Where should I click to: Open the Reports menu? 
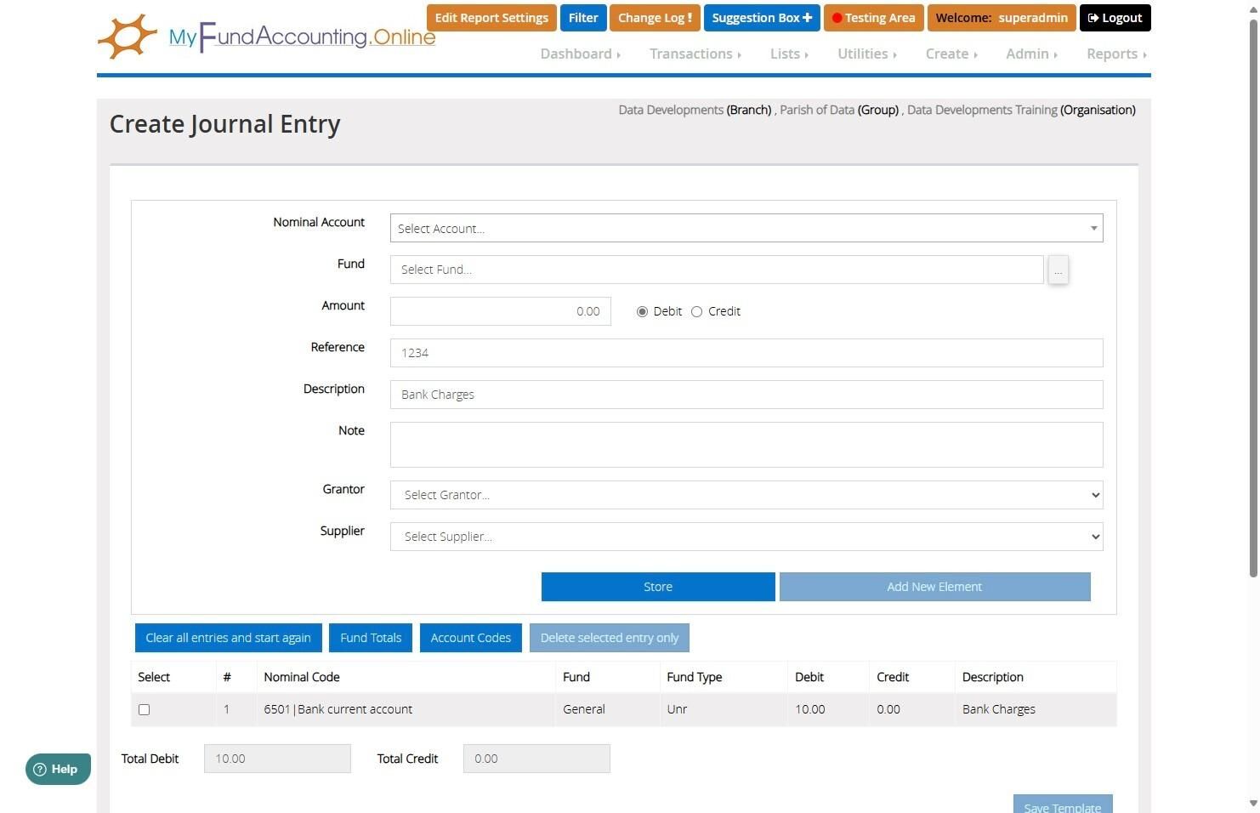(x=1116, y=54)
